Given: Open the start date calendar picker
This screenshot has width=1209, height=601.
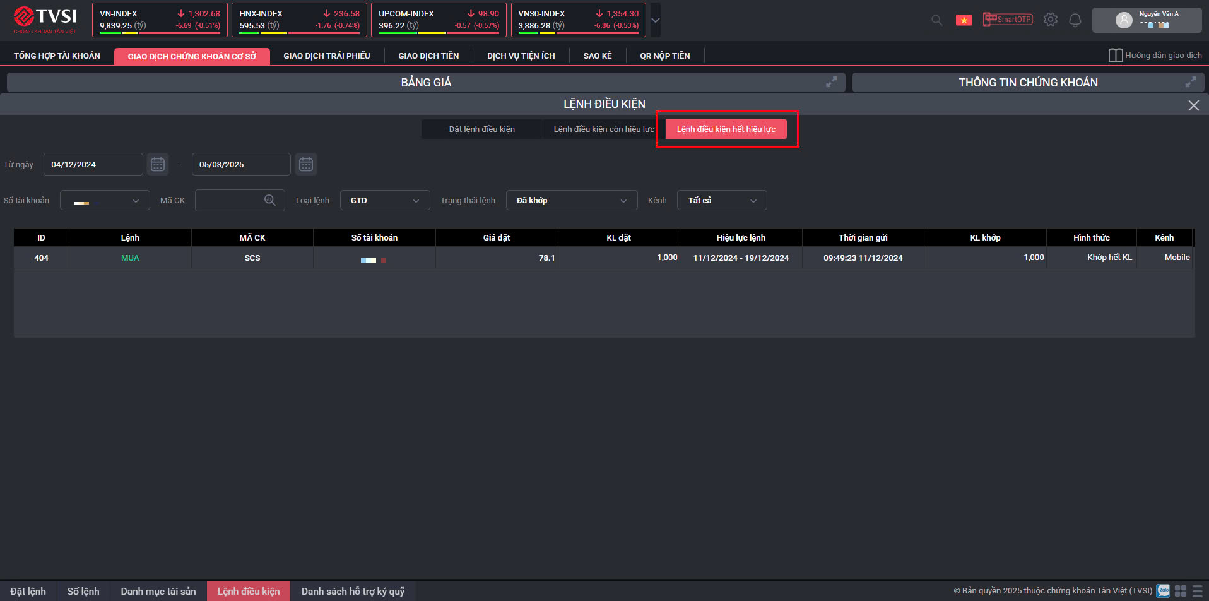Looking at the screenshot, I should 158,164.
